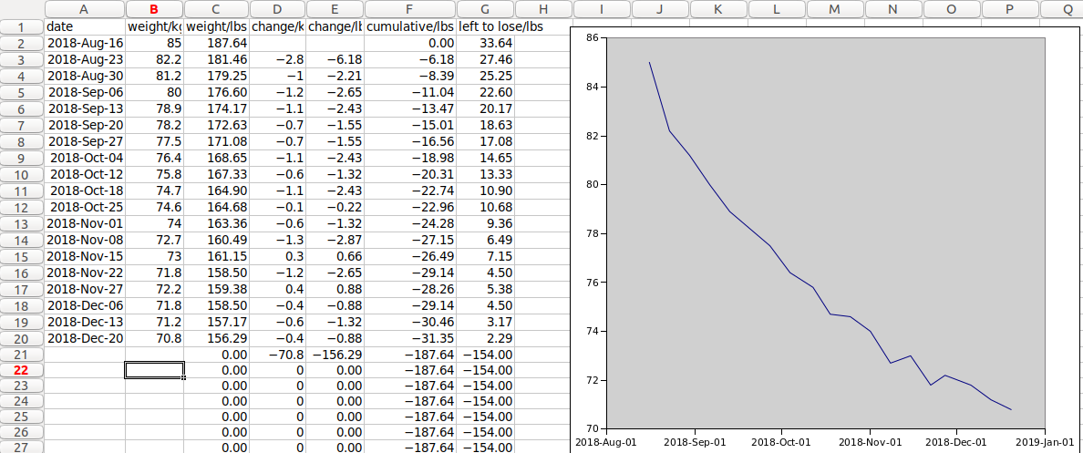Select the column B header
Viewport: 1083px width, 453px height.
[154, 9]
